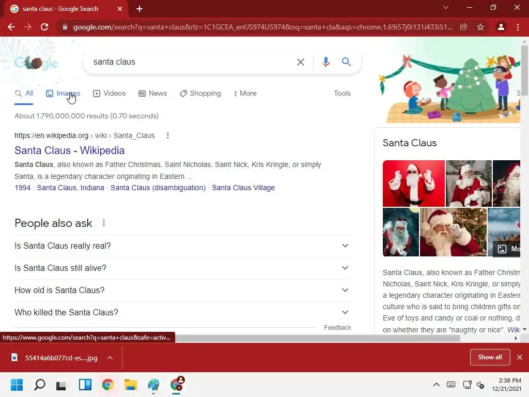The width and height of the screenshot is (529, 397).
Task: Open the Chrome three-dot menu
Action: [x=518, y=27]
